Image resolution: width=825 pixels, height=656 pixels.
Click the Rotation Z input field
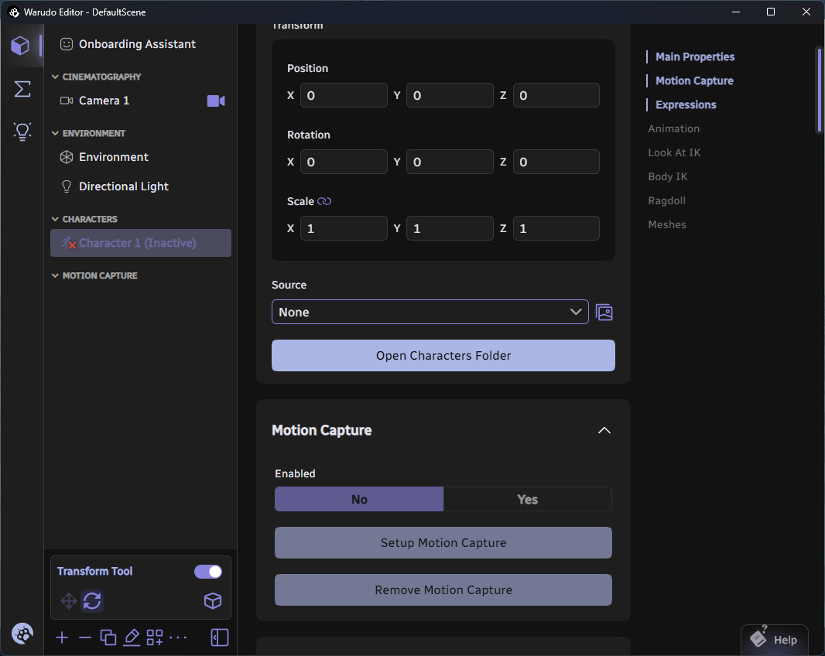(x=556, y=162)
